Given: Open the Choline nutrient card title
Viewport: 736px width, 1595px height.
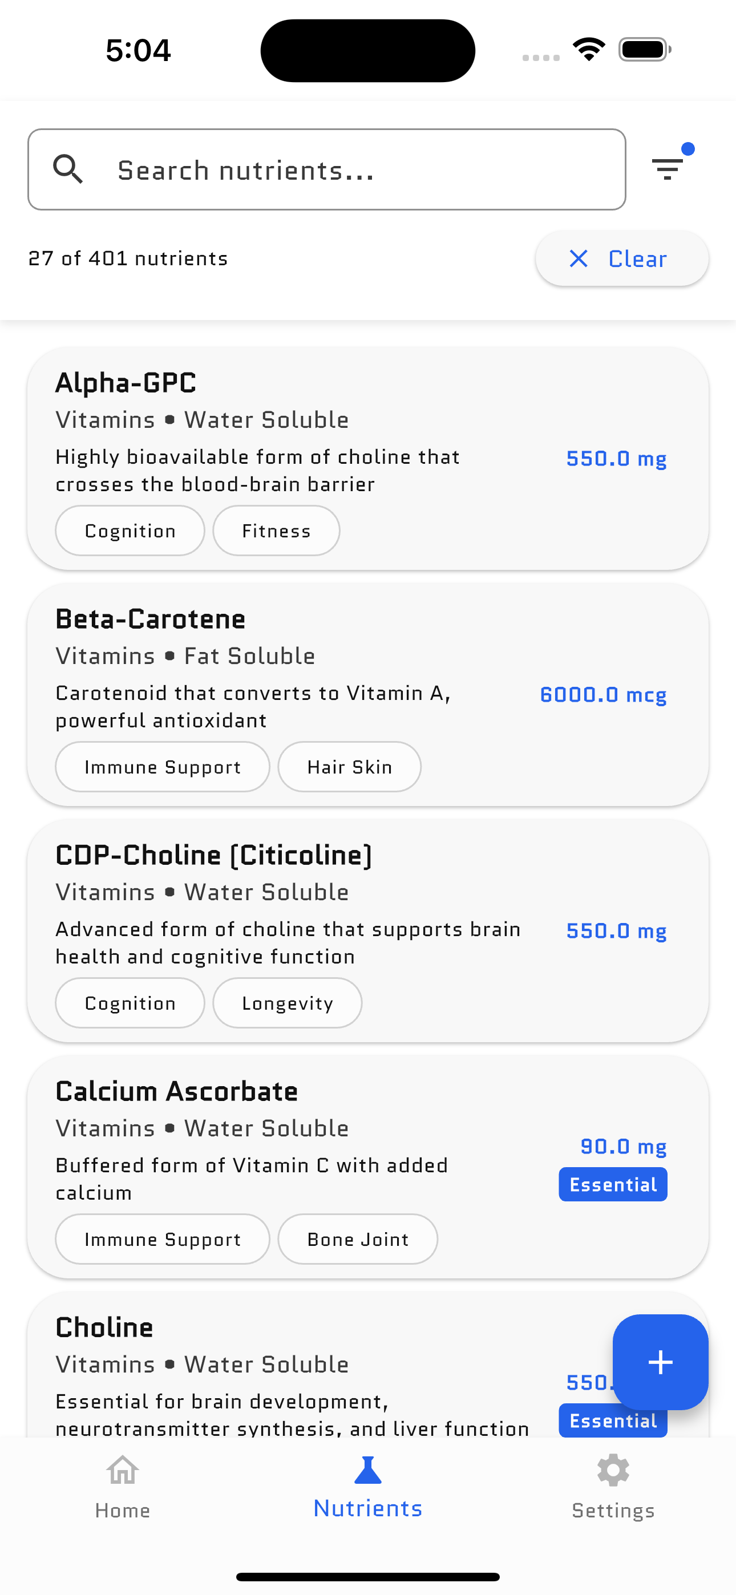Looking at the screenshot, I should click(x=104, y=1327).
